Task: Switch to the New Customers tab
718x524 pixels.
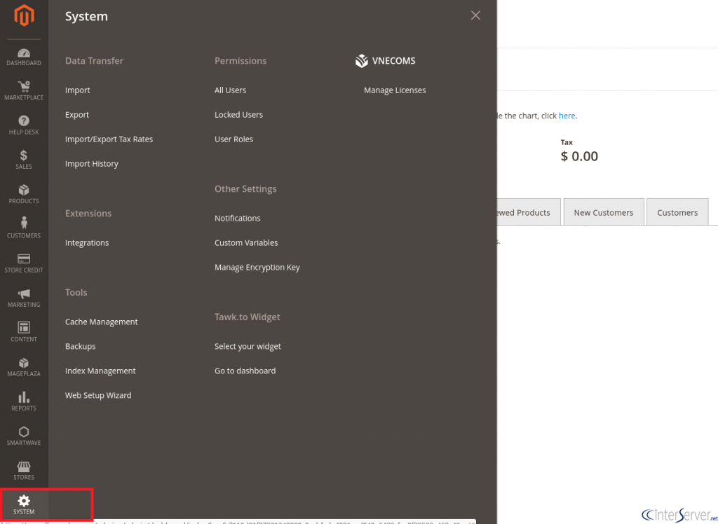Action: pyautogui.click(x=604, y=212)
